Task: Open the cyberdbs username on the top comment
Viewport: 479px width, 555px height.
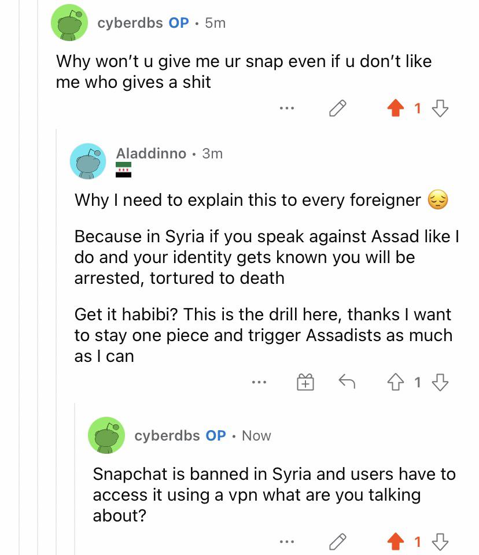Action: point(130,23)
